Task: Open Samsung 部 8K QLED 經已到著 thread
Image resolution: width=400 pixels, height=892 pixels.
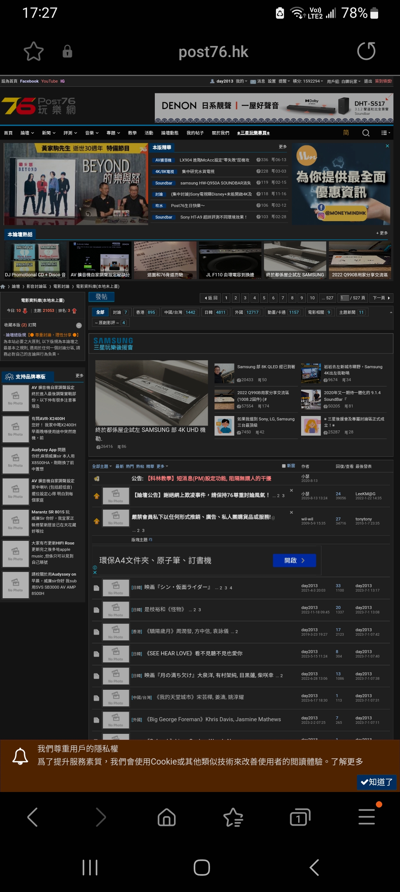Action: coord(266,367)
